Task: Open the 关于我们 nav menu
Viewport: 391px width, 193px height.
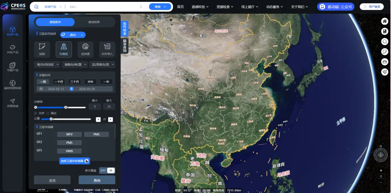Action: [x=299, y=7]
